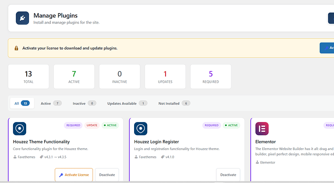Click the Manage Plugins plug icon

pyautogui.click(x=22, y=18)
